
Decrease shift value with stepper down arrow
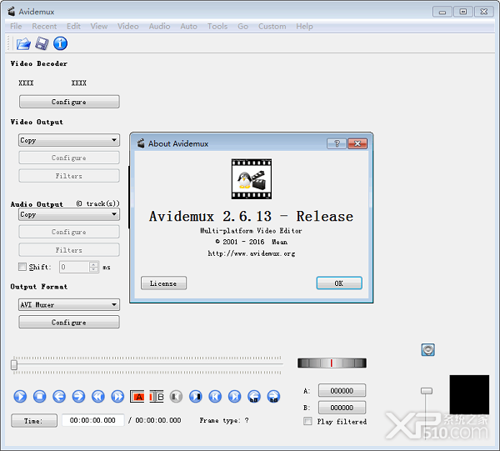[x=93, y=269]
